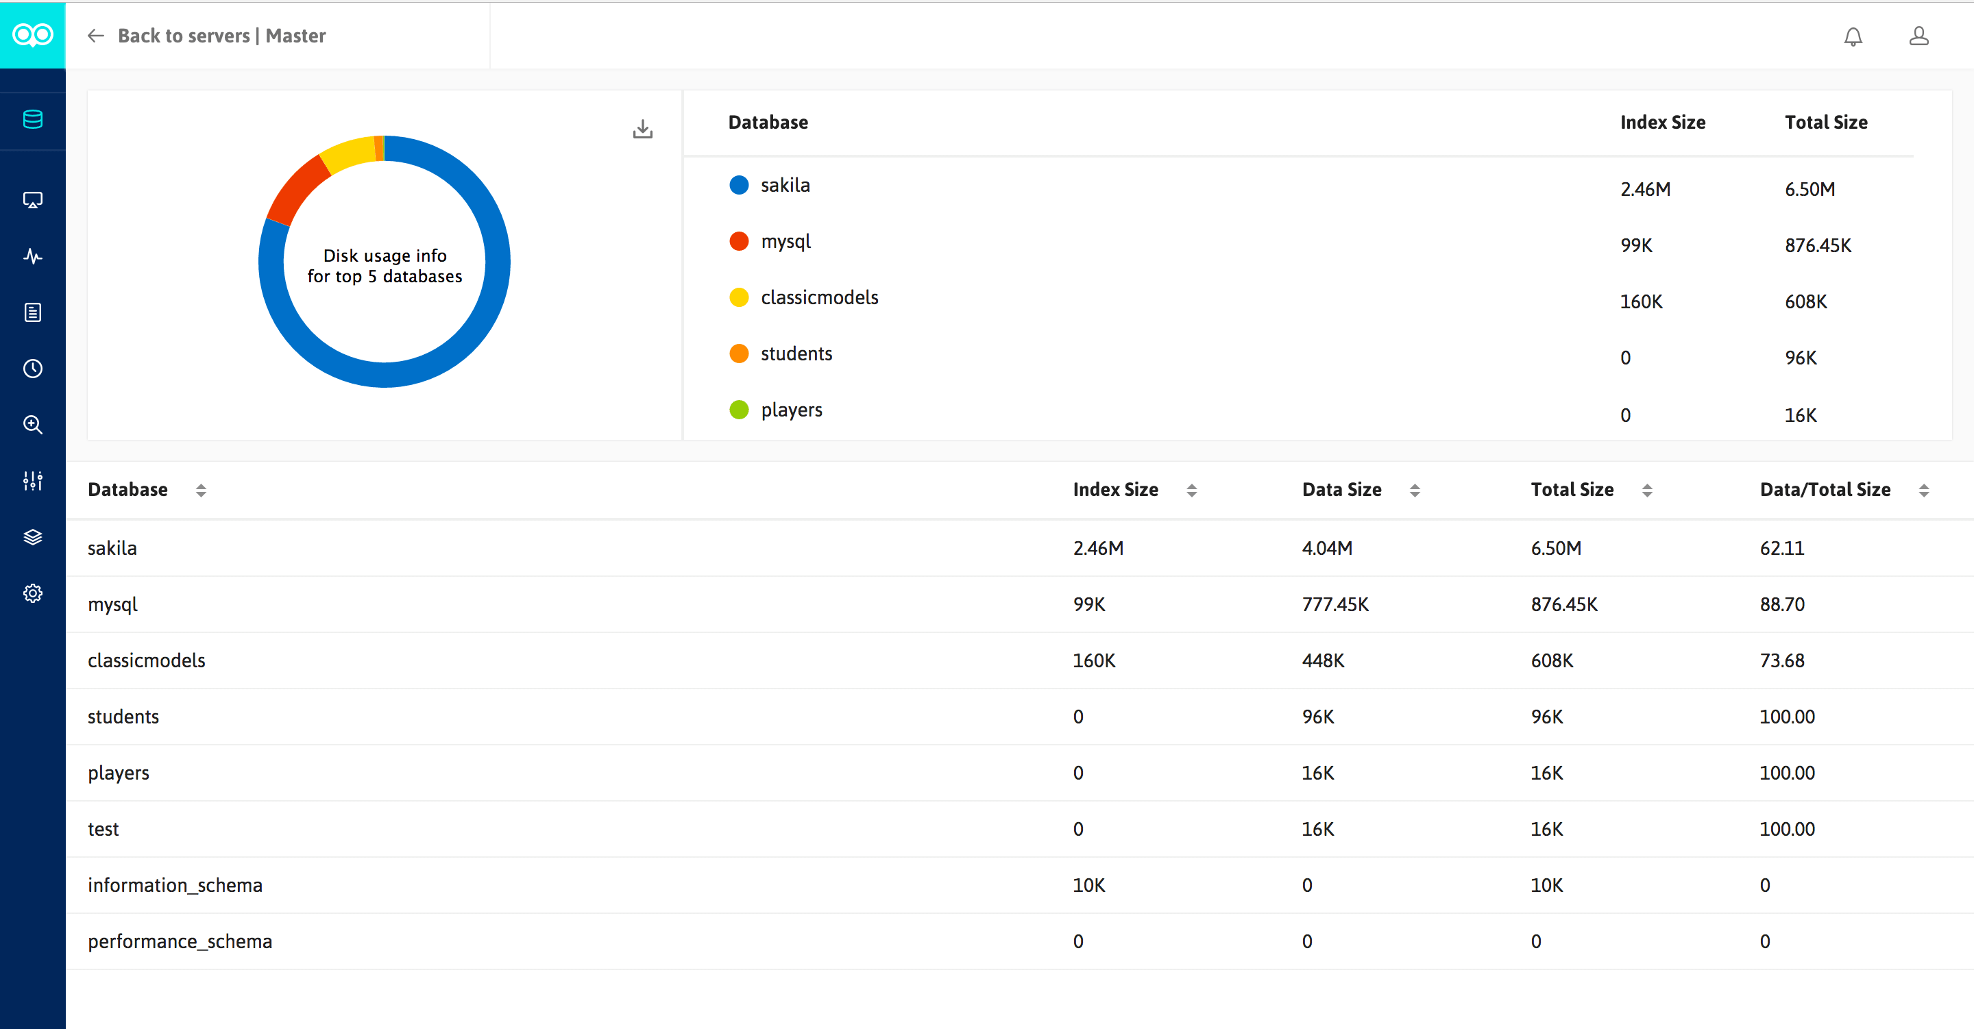Select the layers/nodes icon in sidebar
The width and height of the screenshot is (1974, 1029).
[32, 536]
